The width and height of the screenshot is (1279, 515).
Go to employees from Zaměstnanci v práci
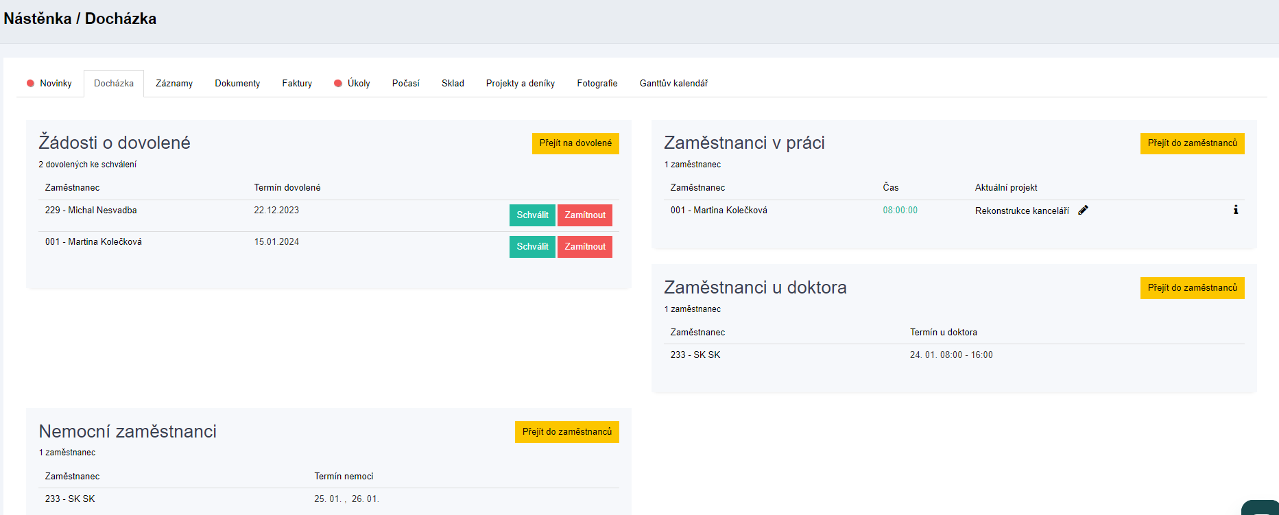click(1192, 143)
